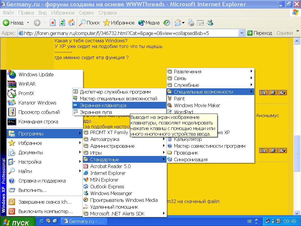Open the History toolbar icon

(167, 23)
